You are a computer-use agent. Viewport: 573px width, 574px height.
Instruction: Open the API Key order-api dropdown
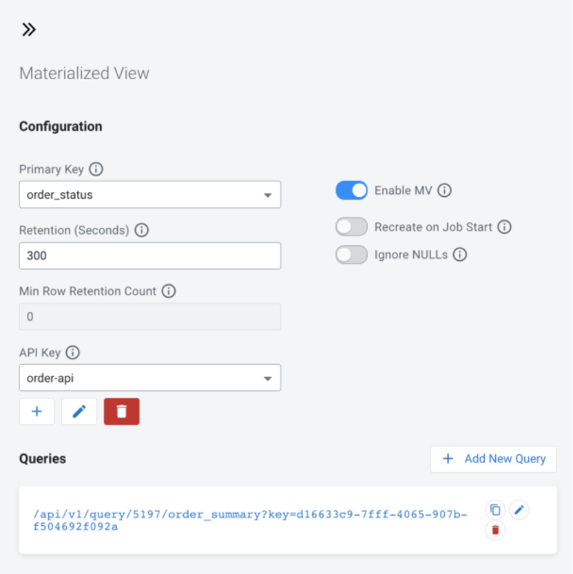(x=150, y=378)
